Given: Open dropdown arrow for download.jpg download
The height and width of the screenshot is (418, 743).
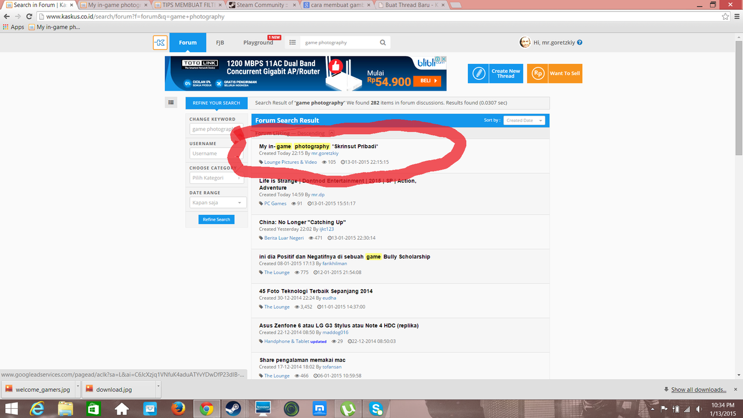Looking at the screenshot, I should 158,390.
